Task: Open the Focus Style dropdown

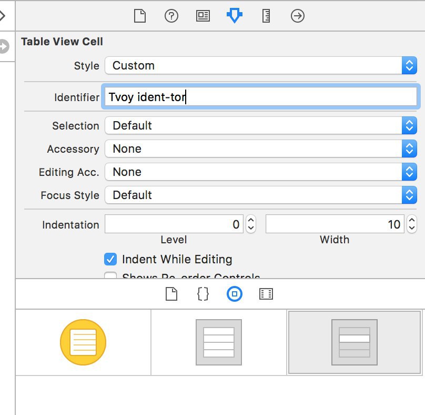Action: (x=261, y=195)
